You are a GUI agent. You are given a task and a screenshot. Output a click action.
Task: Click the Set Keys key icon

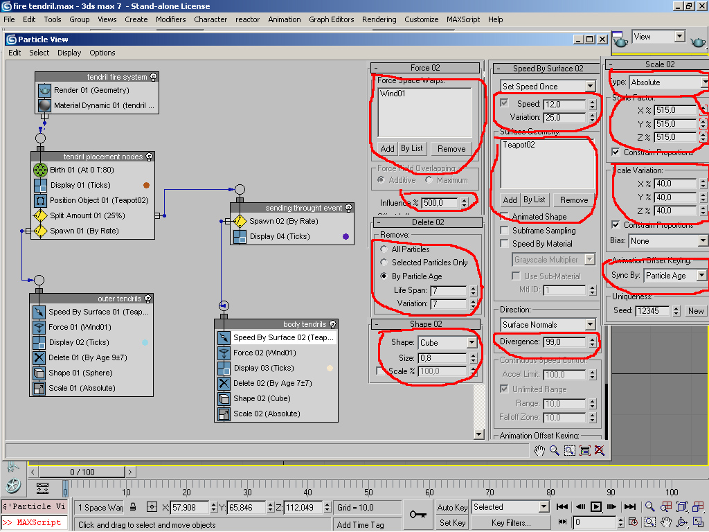point(418,515)
